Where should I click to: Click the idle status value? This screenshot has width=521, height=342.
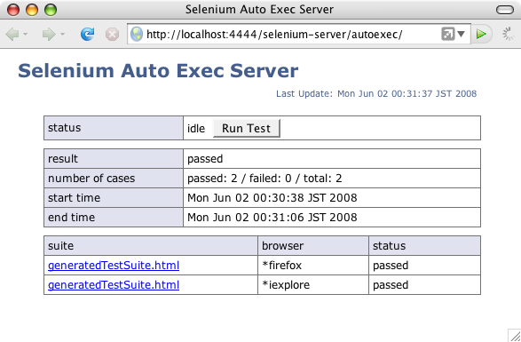pyautogui.click(x=196, y=129)
